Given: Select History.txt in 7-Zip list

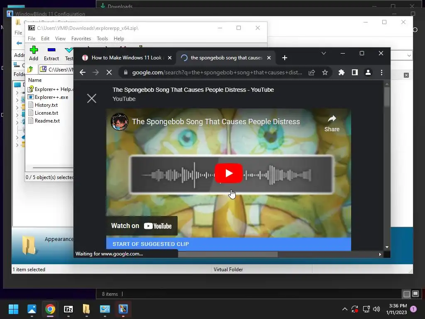Looking at the screenshot, I should click(43, 105).
